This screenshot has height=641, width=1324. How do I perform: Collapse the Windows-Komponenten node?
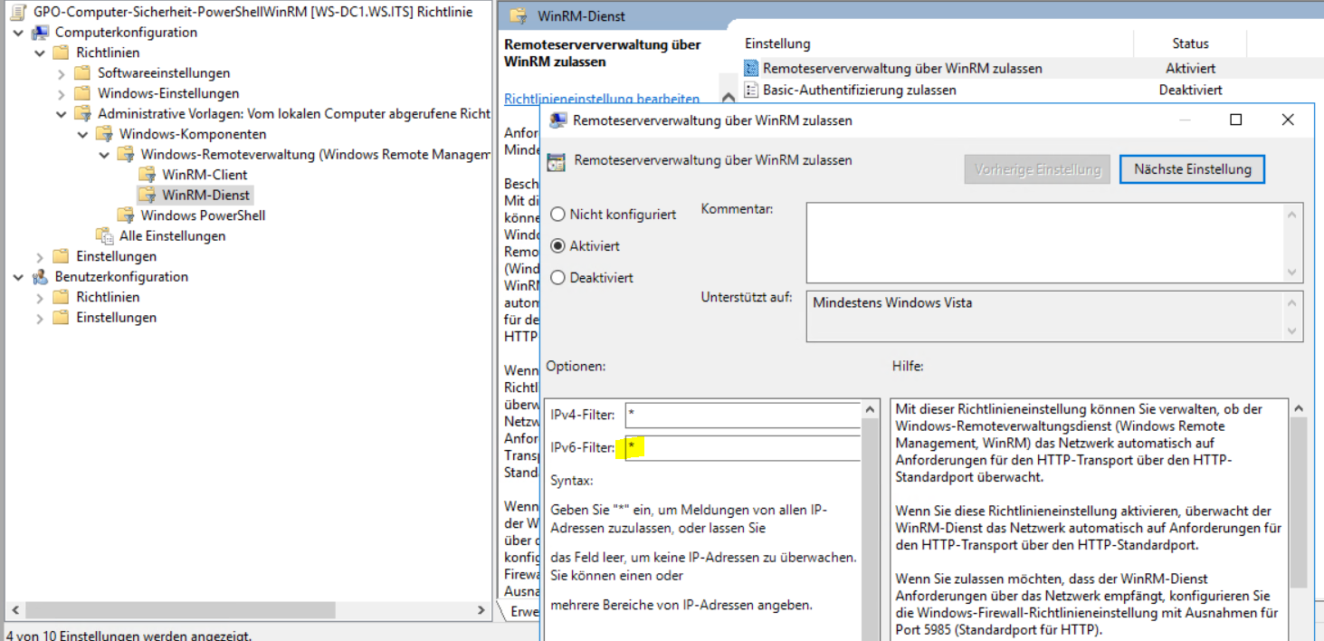point(83,134)
